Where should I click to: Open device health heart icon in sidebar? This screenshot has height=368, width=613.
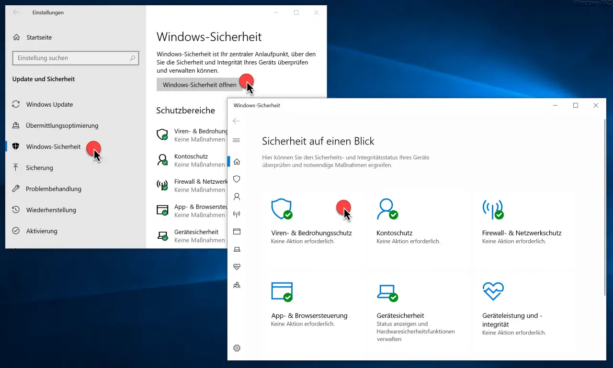point(236,267)
